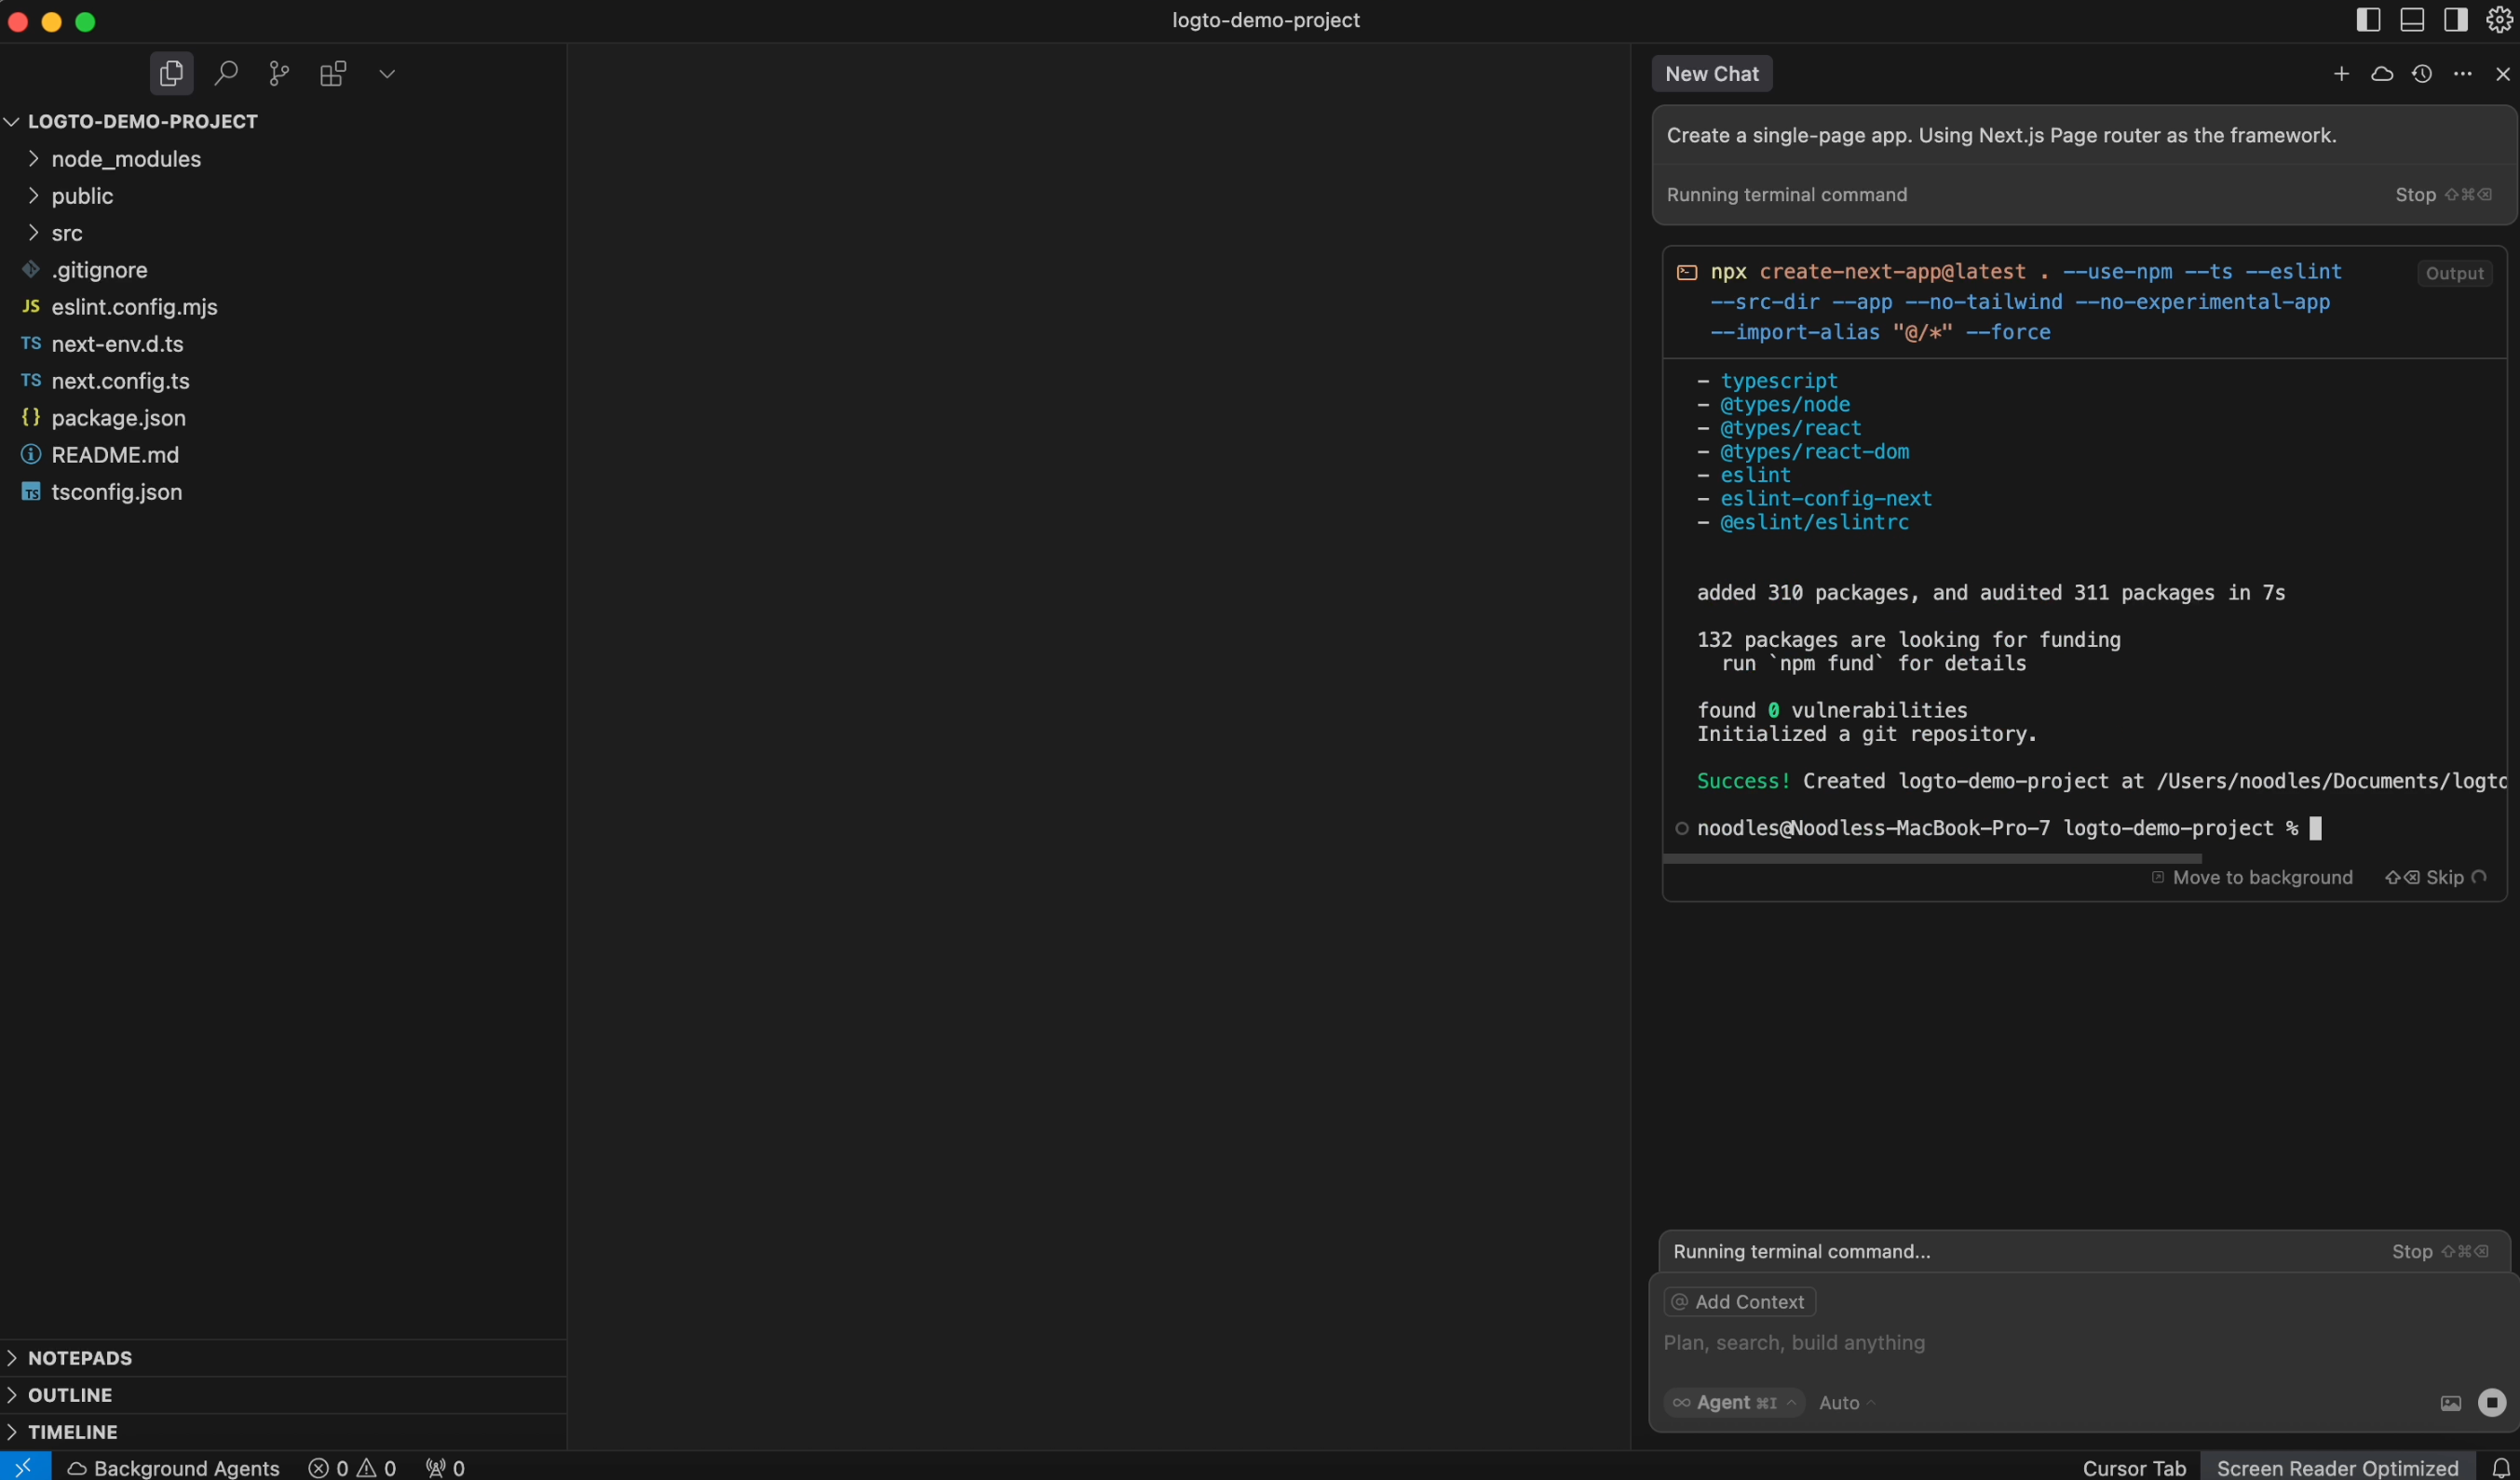Show more sidebar views chevron
This screenshot has width=2520, height=1480.
[387, 73]
